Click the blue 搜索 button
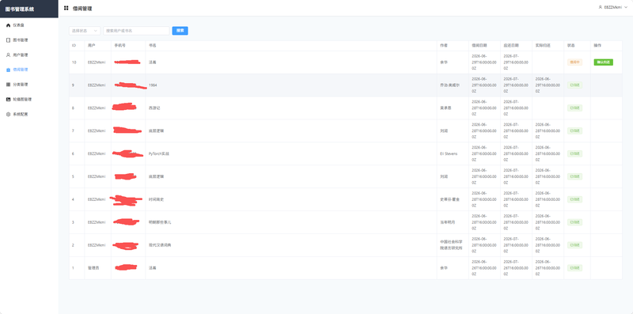 click(180, 31)
